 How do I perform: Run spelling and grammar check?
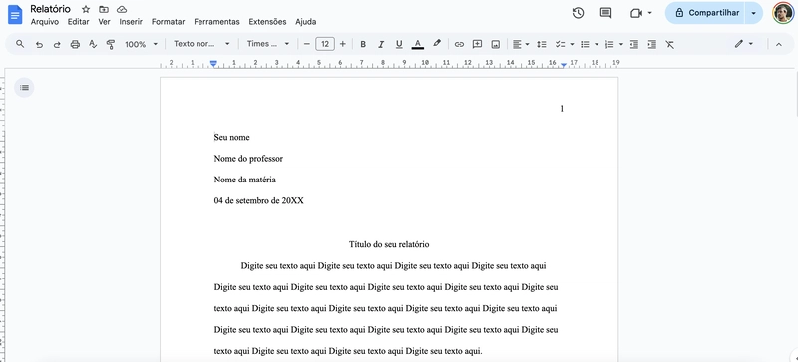93,44
